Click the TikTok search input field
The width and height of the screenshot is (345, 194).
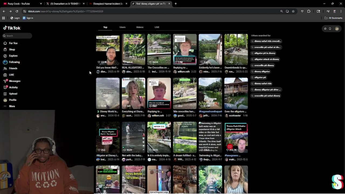(17, 36)
